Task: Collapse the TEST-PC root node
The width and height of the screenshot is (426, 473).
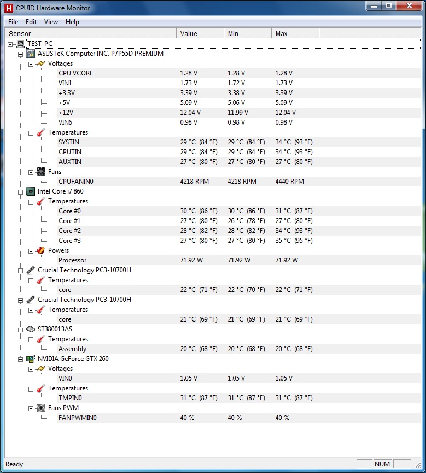Action: (x=10, y=44)
